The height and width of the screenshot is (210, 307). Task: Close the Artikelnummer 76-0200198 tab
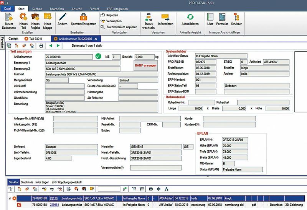point(96,39)
